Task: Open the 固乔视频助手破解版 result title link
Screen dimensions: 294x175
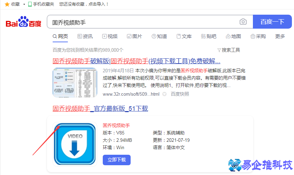Action: (x=136, y=61)
